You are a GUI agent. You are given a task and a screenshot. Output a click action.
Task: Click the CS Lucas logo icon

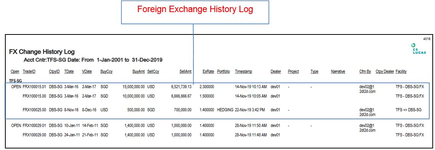[419, 48]
